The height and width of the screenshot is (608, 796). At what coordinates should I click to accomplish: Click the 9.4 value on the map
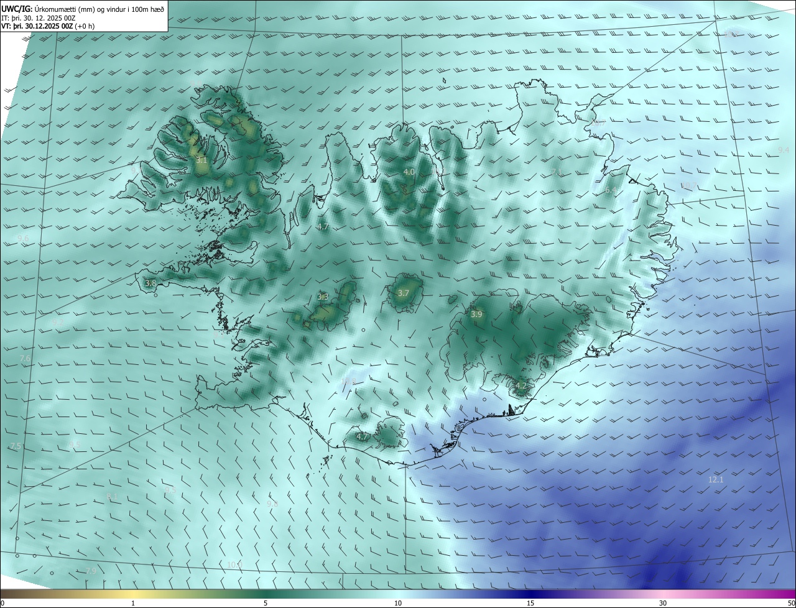click(784, 150)
